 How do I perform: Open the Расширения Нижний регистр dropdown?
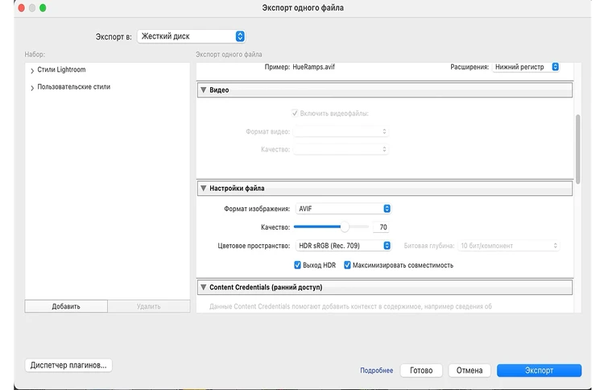(x=526, y=67)
